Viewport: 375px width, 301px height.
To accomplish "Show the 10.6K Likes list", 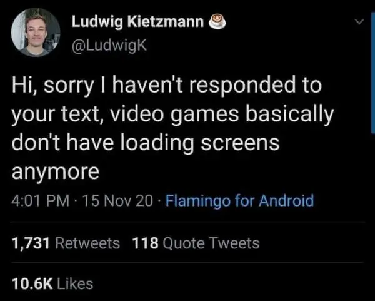I will point(52,283).
